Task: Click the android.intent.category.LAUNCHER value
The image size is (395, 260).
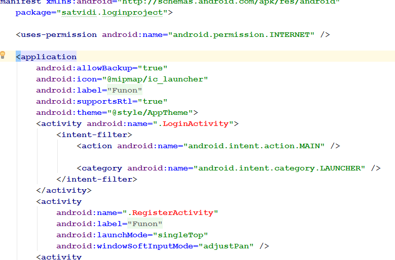Action: [x=281, y=168]
